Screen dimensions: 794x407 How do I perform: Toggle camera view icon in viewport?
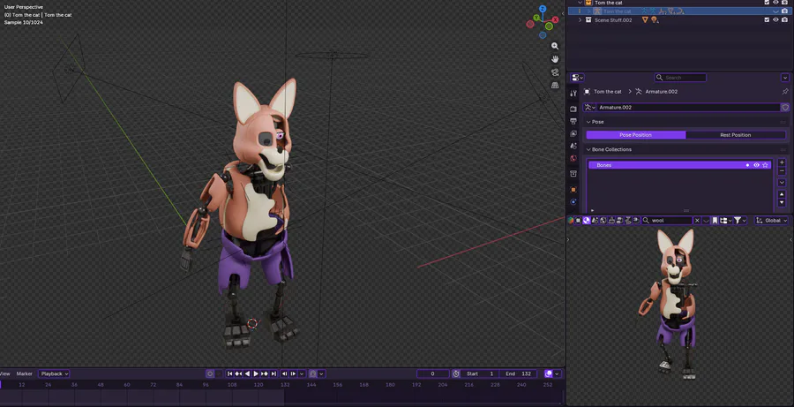(555, 72)
